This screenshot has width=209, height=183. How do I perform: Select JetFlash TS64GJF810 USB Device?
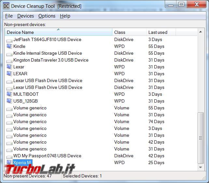click(x=47, y=40)
